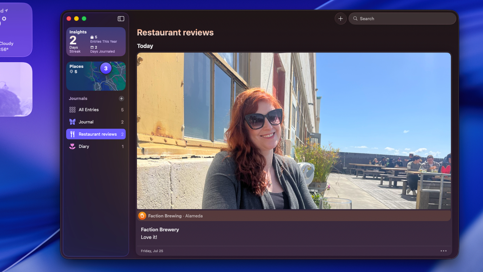This screenshot has height=272, width=483.
Task: Add a new journal in Journals section
Action: tap(121, 99)
